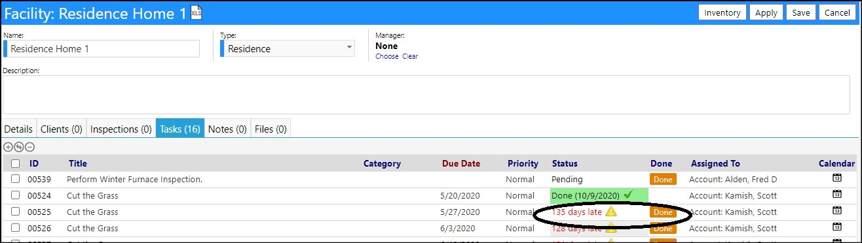Click the remove task minus icon
Viewport: 862px width, 243px height.
[x=29, y=147]
